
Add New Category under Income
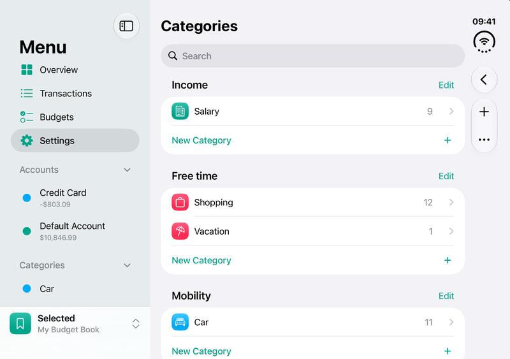pyautogui.click(x=312, y=140)
